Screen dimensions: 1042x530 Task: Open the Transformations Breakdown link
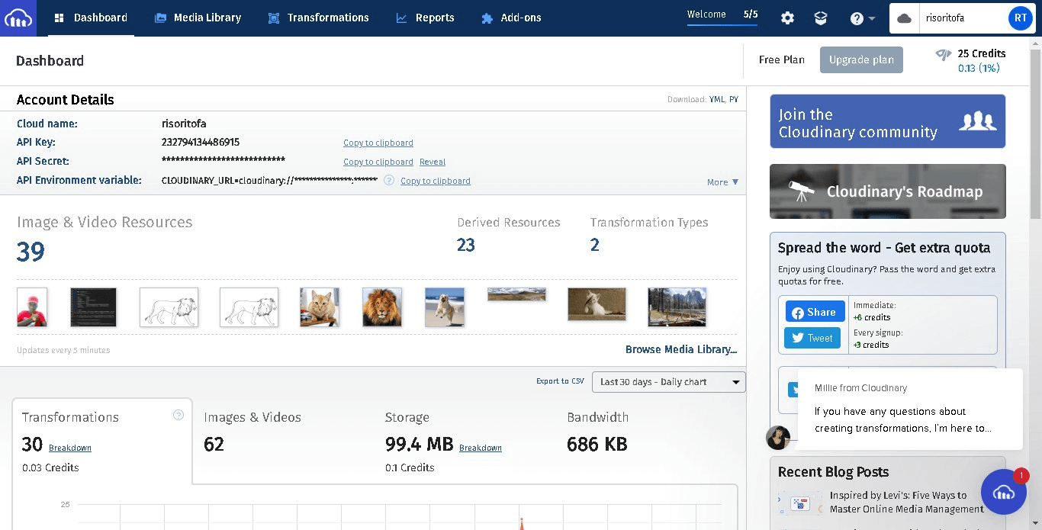pos(70,448)
